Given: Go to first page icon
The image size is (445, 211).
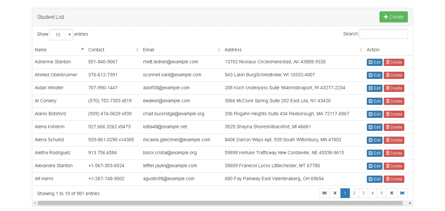Looking at the screenshot, I should (324, 193).
